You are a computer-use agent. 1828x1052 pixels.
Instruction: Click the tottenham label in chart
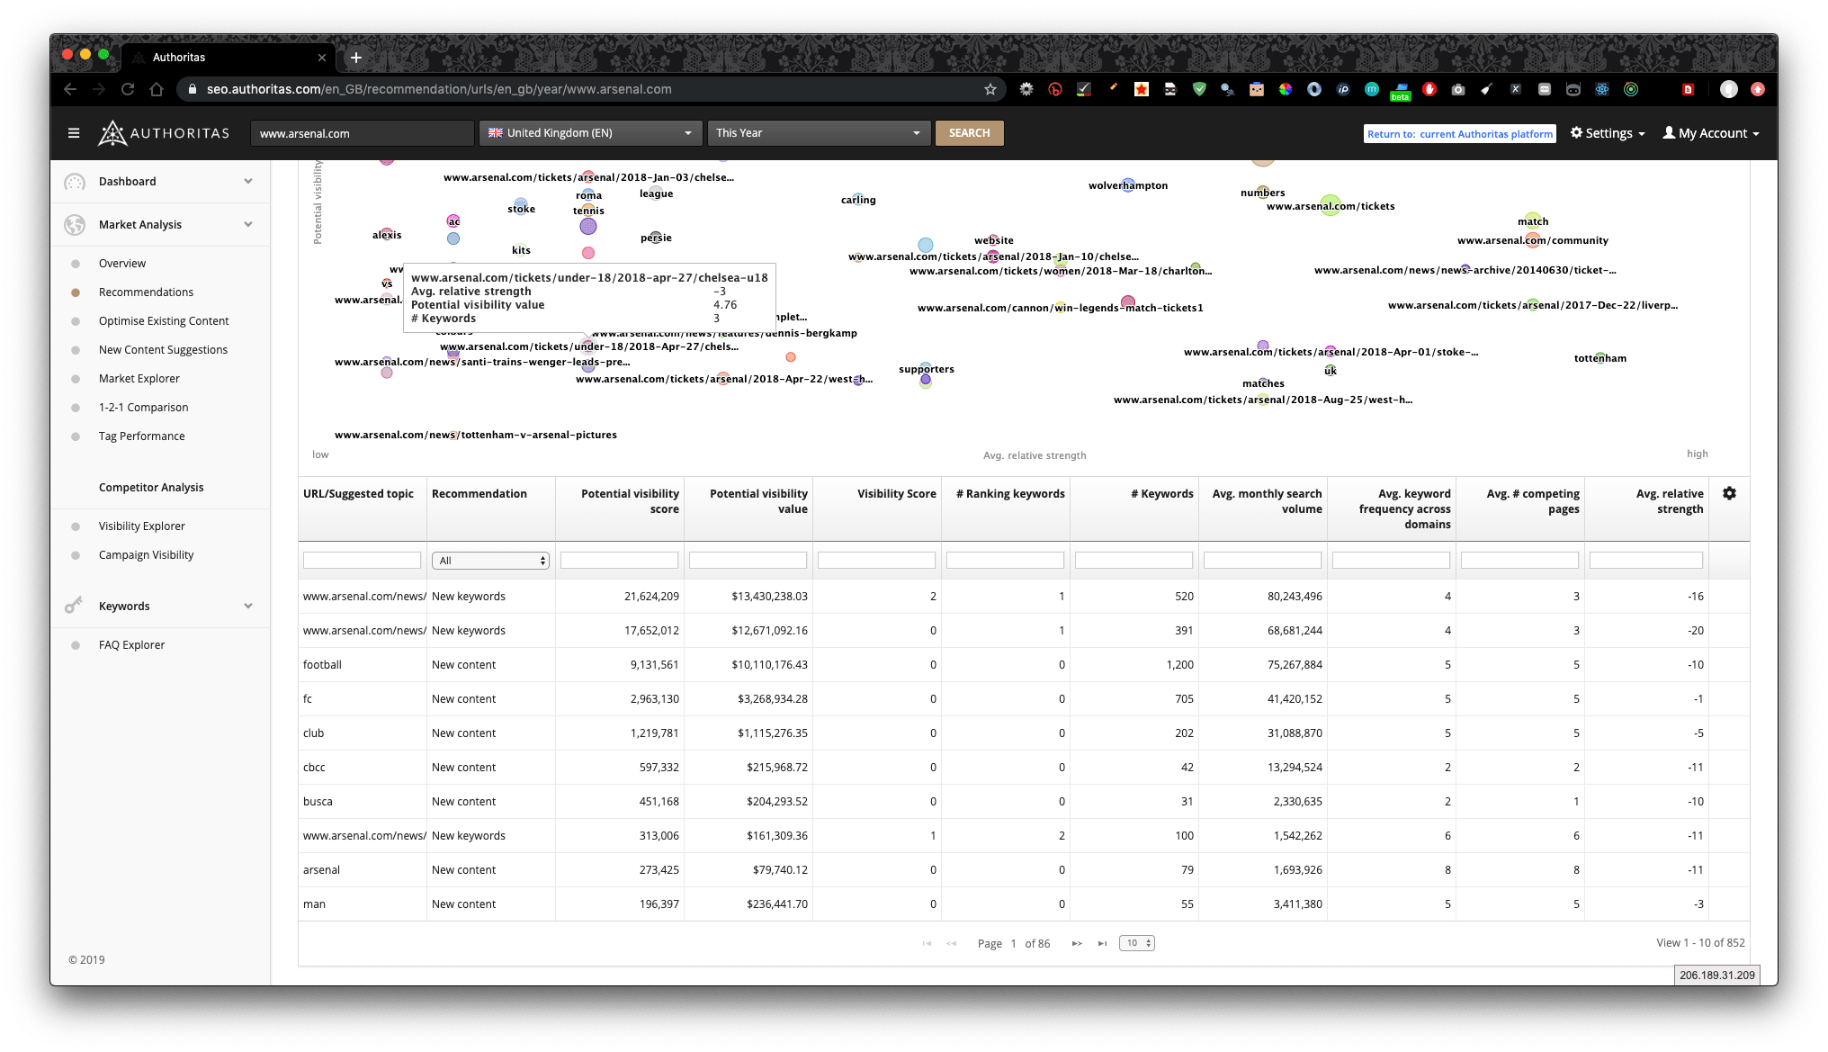1599,358
